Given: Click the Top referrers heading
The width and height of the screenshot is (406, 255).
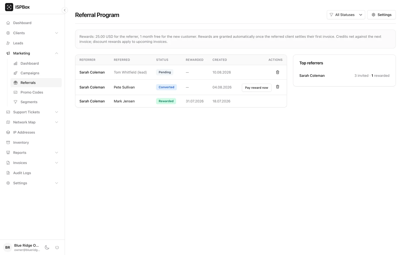Looking at the screenshot, I should coord(311,63).
